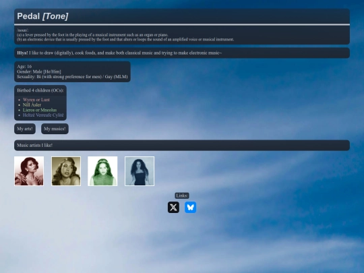The image size is (364, 273).
Task: Click the 'Hiya!' introduction text box
Action: (x=182, y=53)
